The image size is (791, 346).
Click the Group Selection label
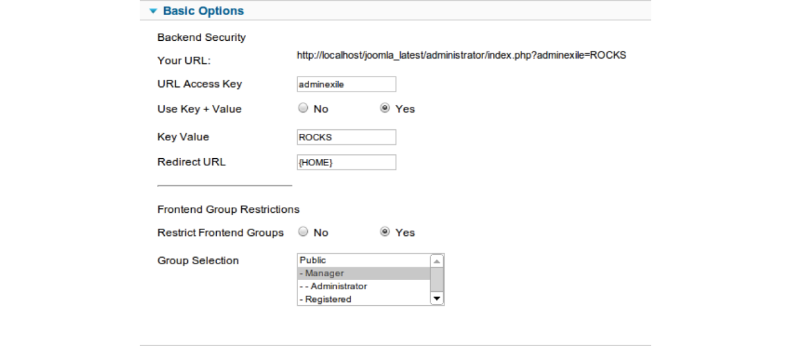[198, 261]
